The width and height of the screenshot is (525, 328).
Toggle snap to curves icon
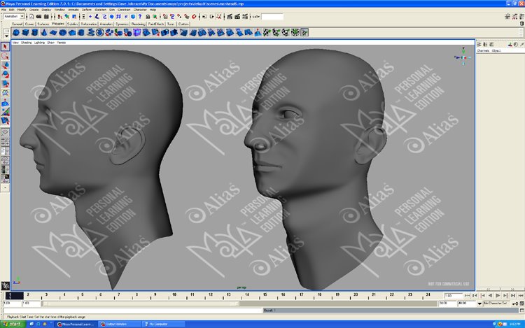172,16
